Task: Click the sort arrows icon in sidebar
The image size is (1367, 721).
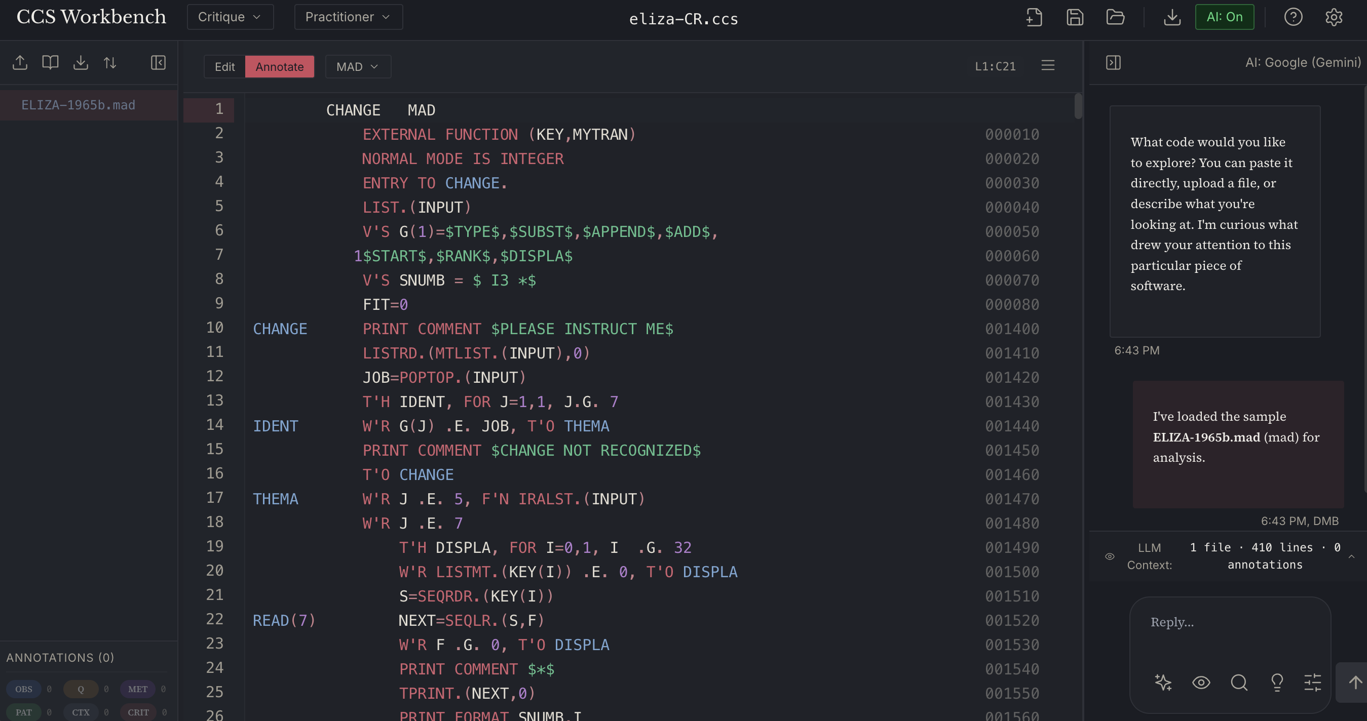Action: pyautogui.click(x=110, y=63)
